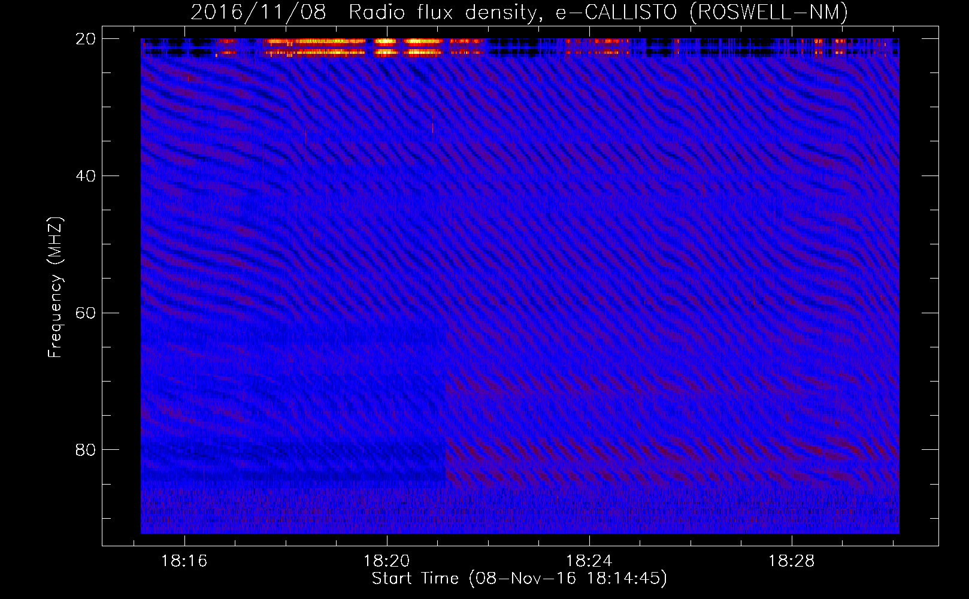Click the frequency tick label '80'
Image resolution: width=969 pixels, height=599 pixels.
tap(86, 450)
